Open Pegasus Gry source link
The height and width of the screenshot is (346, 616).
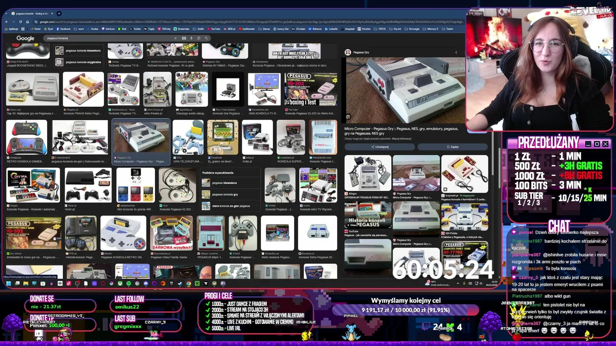pyautogui.click(x=357, y=52)
